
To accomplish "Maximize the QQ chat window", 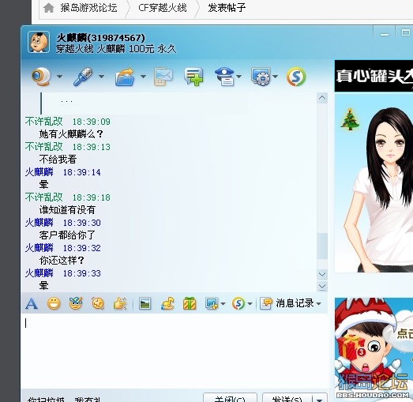I will pos(405,33).
